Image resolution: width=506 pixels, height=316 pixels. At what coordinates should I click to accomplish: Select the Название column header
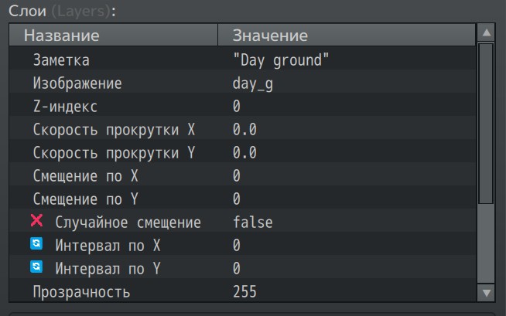(113, 35)
